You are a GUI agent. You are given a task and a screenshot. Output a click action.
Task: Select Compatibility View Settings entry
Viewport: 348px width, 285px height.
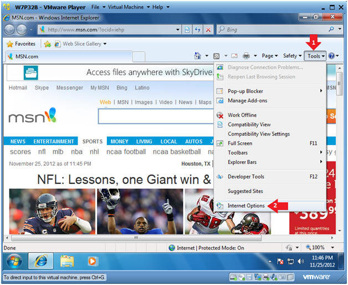coord(270,134)
